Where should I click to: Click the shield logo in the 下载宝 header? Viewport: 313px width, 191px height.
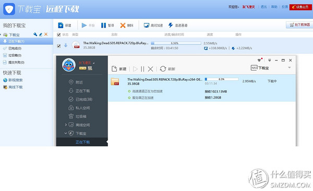pos(9,9)
